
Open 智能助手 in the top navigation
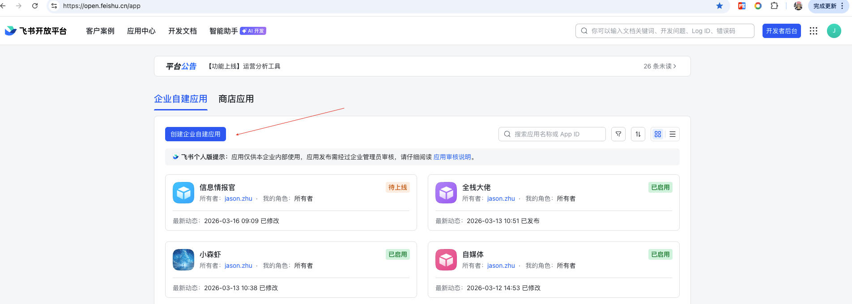(x=224, y=31)
